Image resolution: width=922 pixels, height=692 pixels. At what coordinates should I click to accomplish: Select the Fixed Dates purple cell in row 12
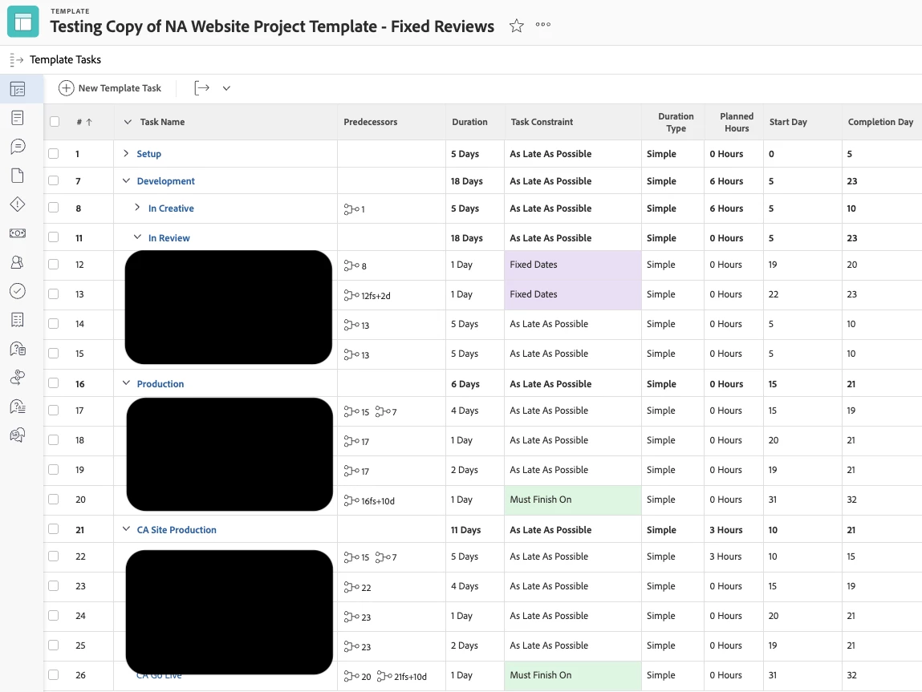573,265
